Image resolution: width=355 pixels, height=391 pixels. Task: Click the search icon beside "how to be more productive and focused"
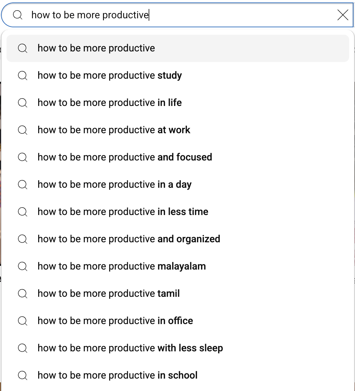click(22, 157)
